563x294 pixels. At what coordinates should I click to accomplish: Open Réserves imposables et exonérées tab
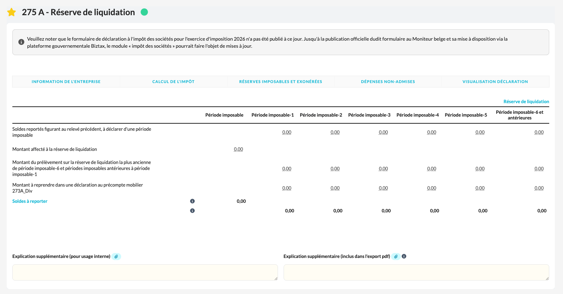point(280,82)
